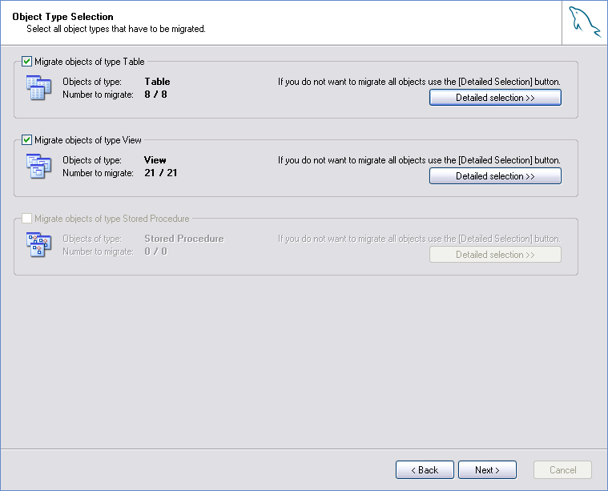This screenshot has height=491, width=608.
Task: Click the '8 / 8' number to migrate
Action: (x=156, y=95)
